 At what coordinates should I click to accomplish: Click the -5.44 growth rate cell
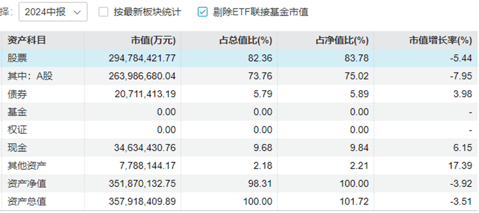point(461,58)
